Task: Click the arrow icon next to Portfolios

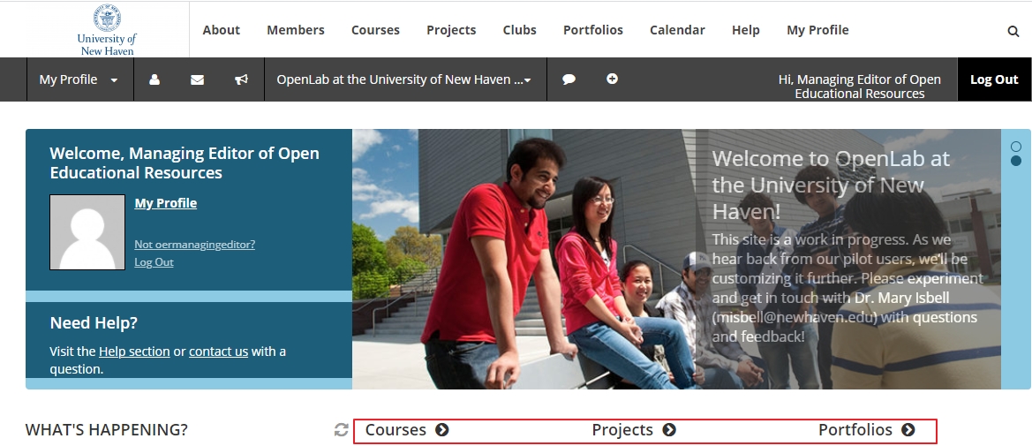Action: (908, 429)
